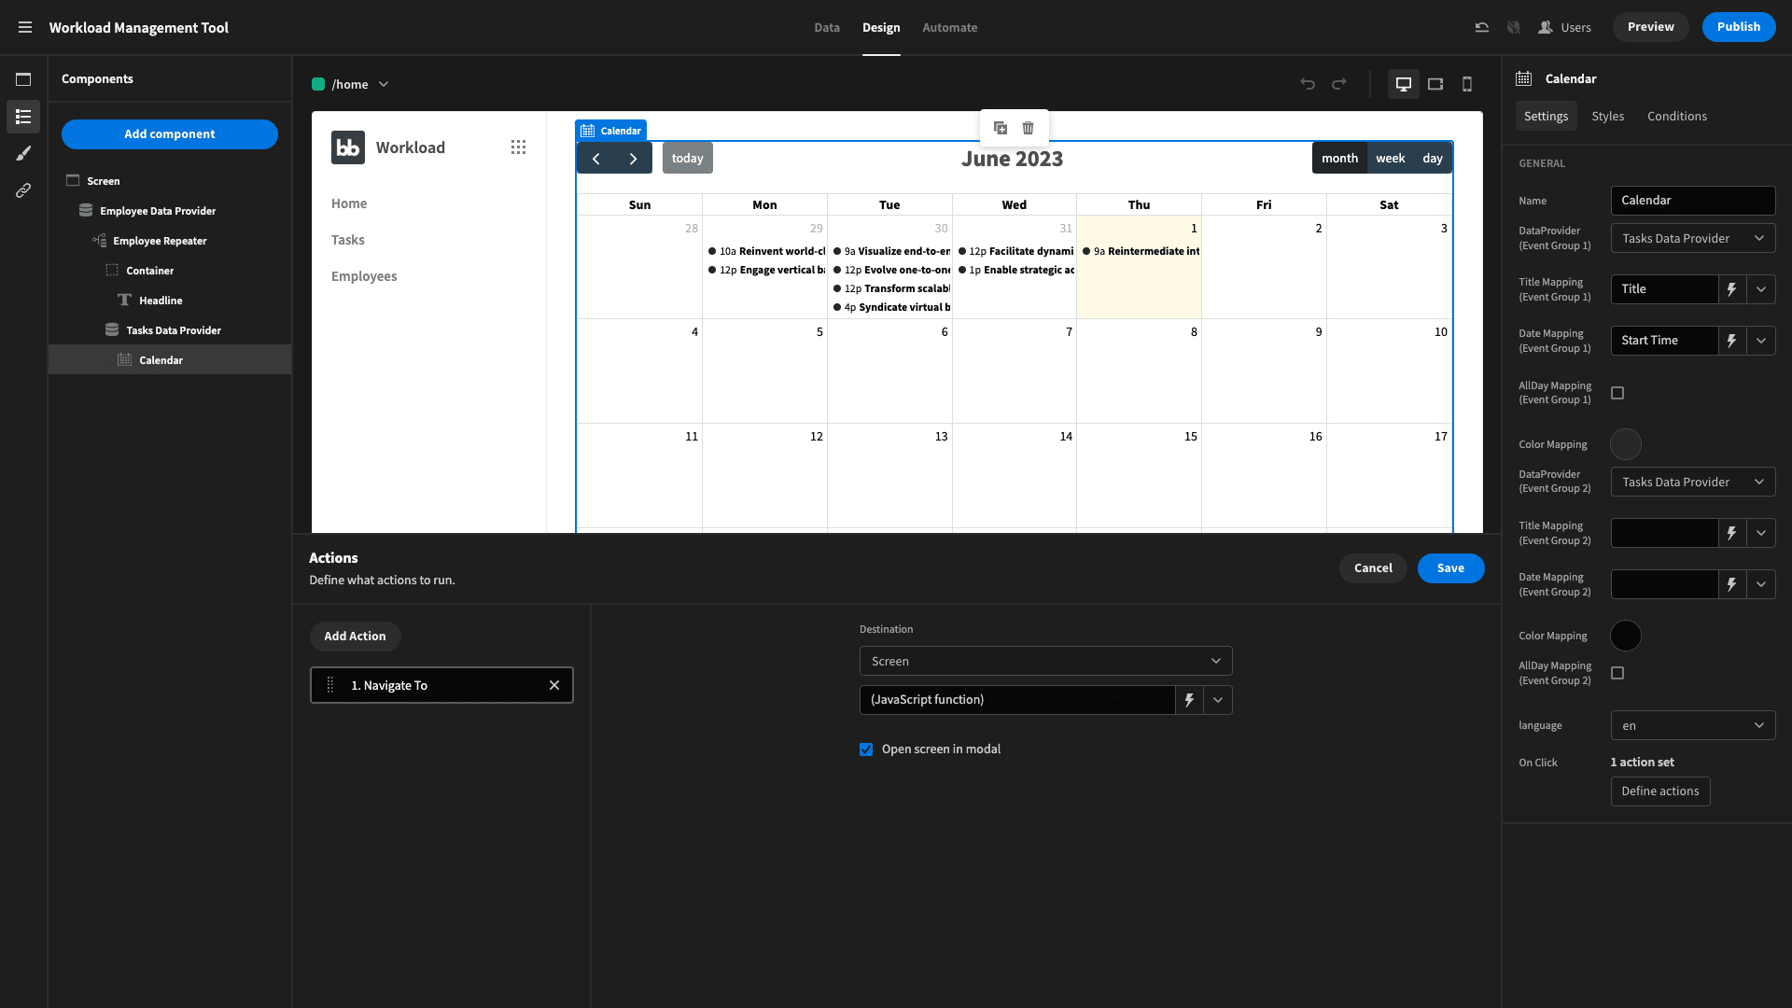Click the Publish button
Viewport: 1792px width, 1008px height.
(x=1738, y=27)
